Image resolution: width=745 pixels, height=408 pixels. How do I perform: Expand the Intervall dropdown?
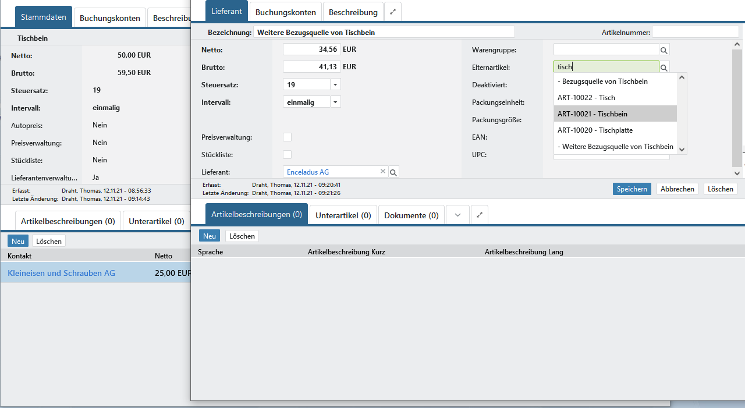pos(335,102)
